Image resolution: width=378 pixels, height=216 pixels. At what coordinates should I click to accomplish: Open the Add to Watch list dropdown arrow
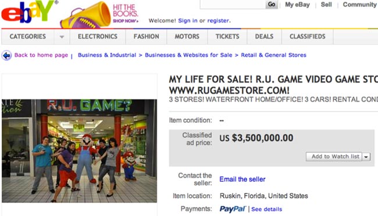point(366,157)
